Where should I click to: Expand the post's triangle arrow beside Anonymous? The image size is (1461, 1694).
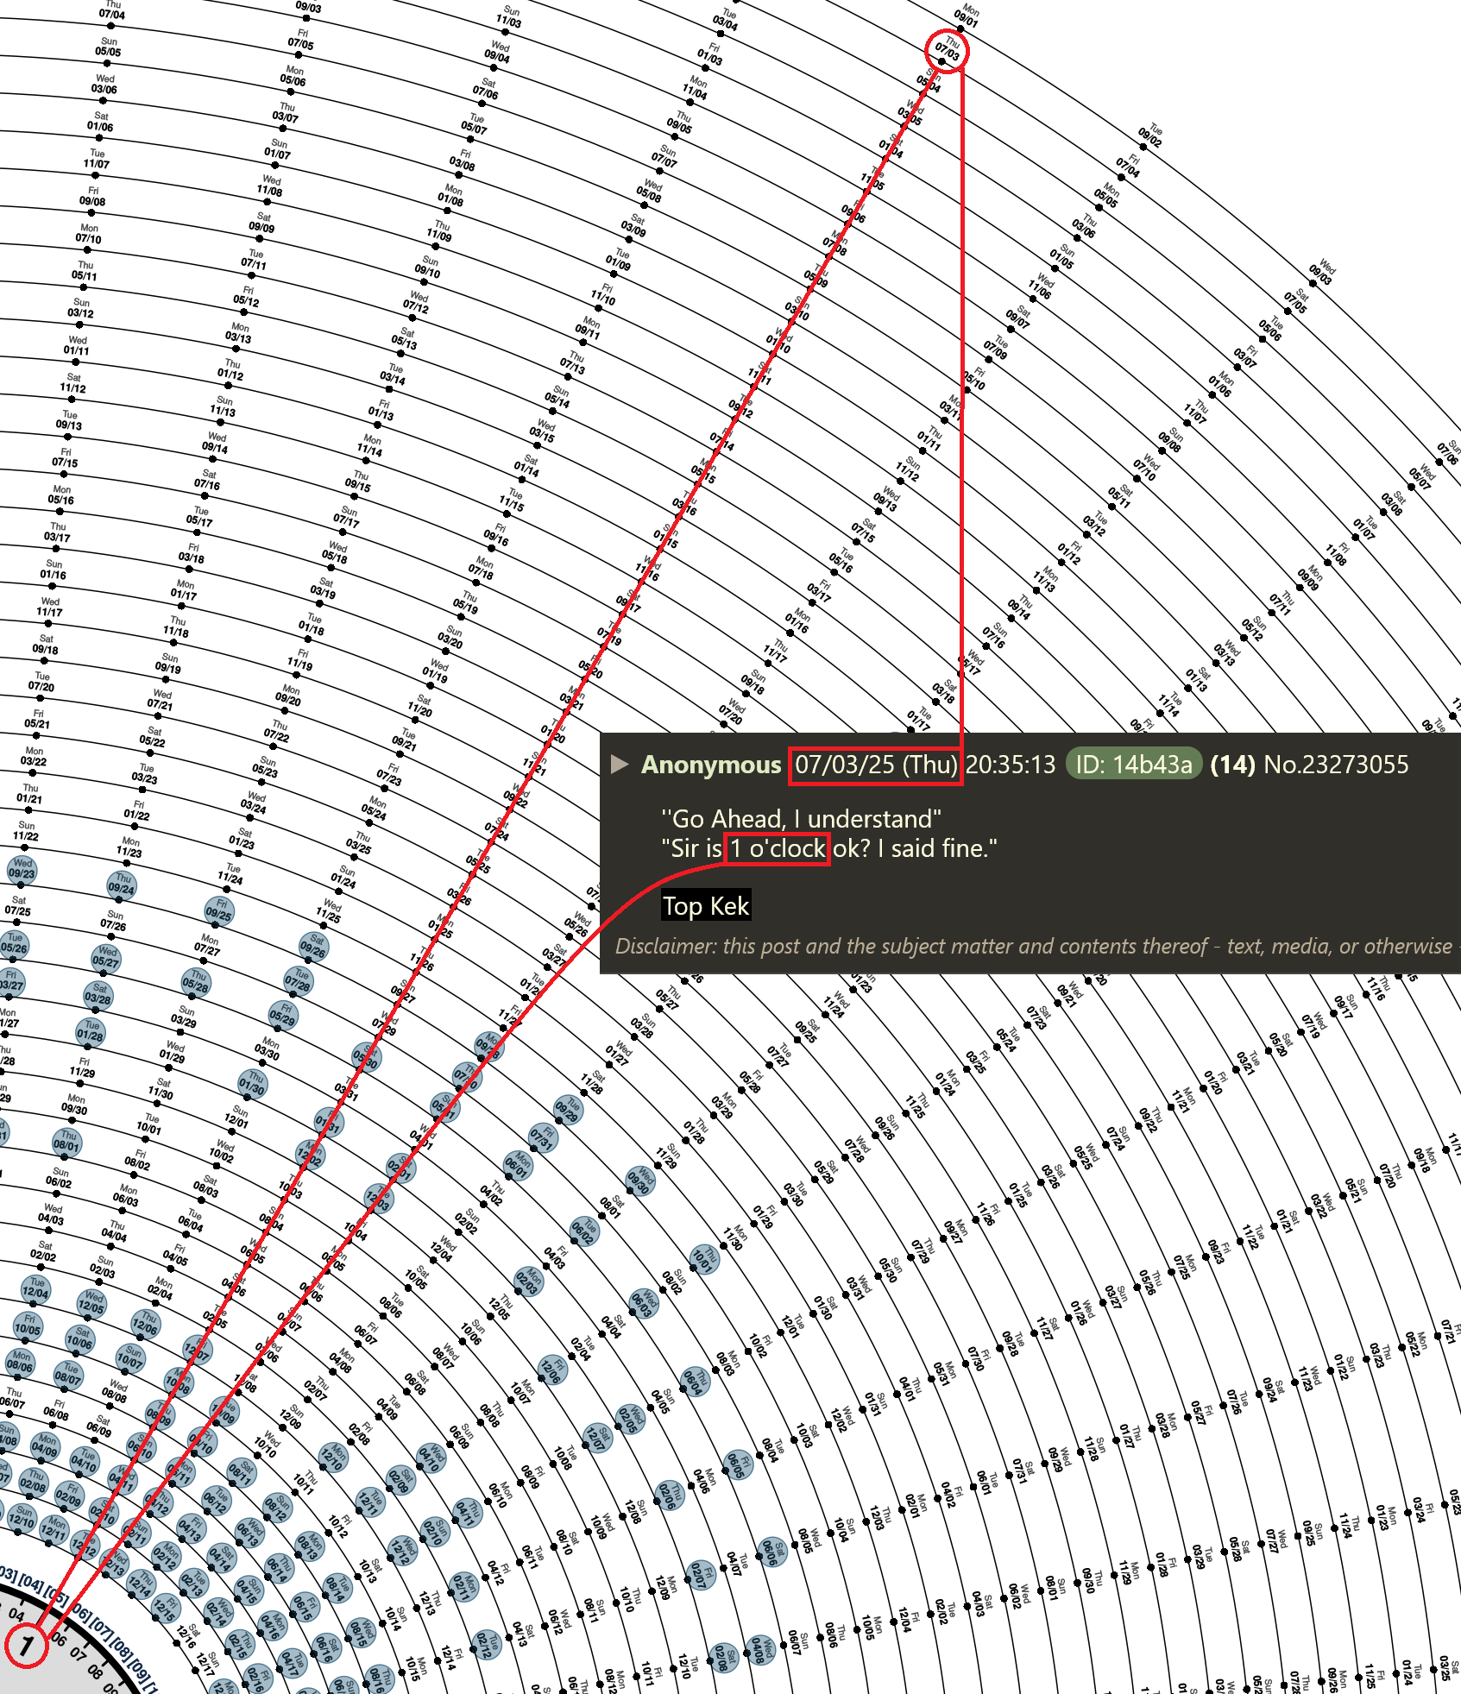point(619,765)
